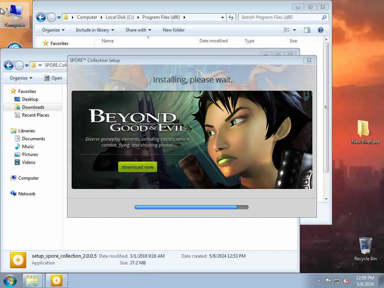Click scrollbar up arrow in Program Files window

326,39
